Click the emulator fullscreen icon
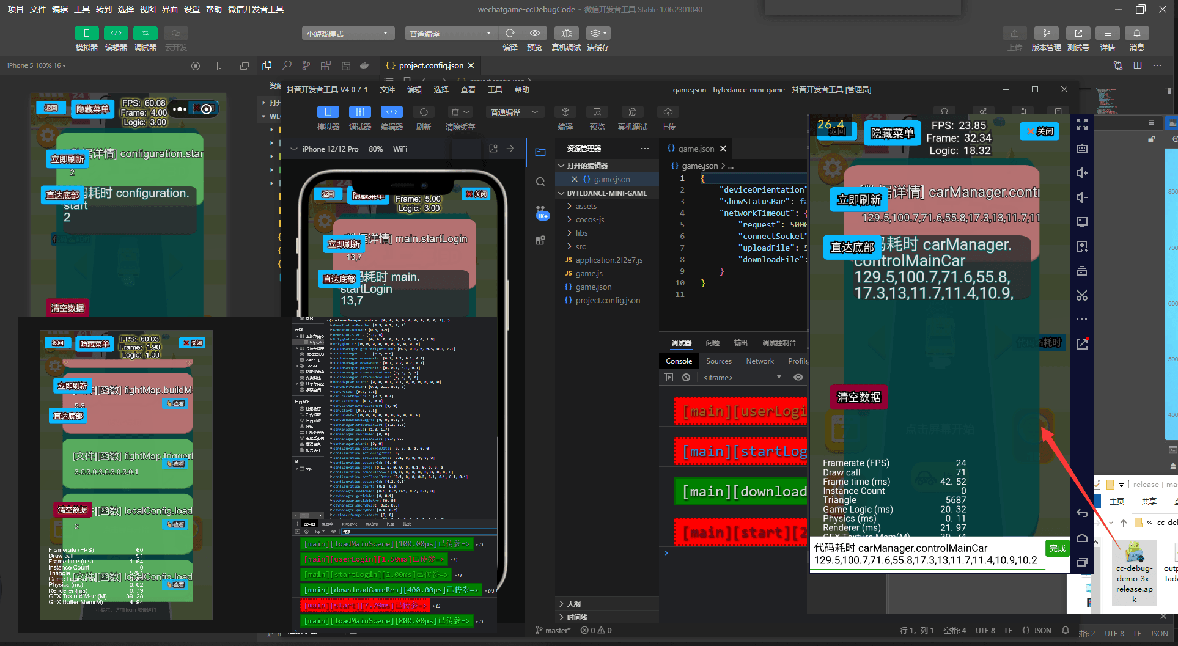 click(x=1082, y=124)
